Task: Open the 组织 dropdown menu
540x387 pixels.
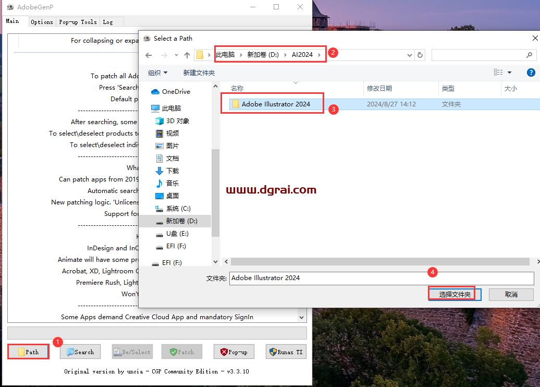Action: pos(157,72)
